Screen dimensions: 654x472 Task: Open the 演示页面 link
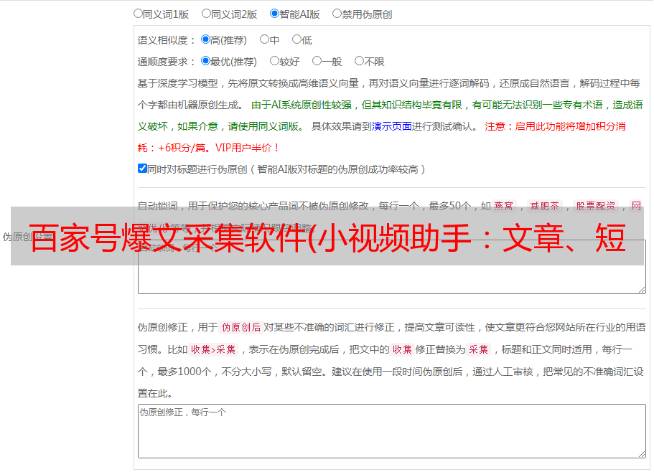[392, 126]
